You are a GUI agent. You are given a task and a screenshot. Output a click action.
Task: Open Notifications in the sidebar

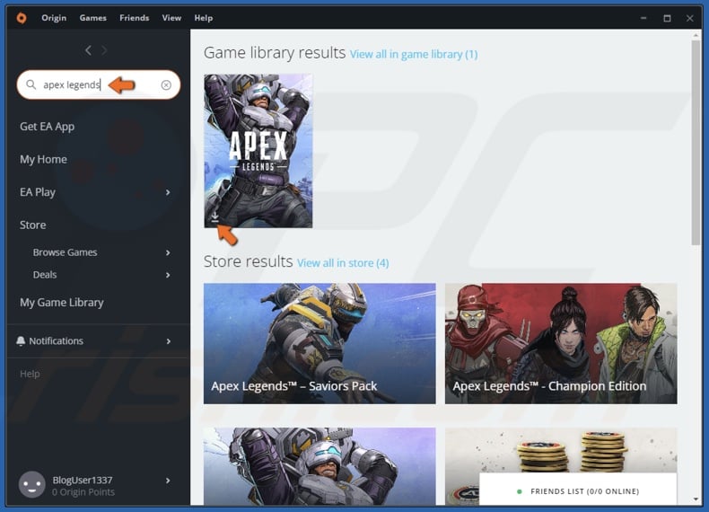(x=56, y=340)
